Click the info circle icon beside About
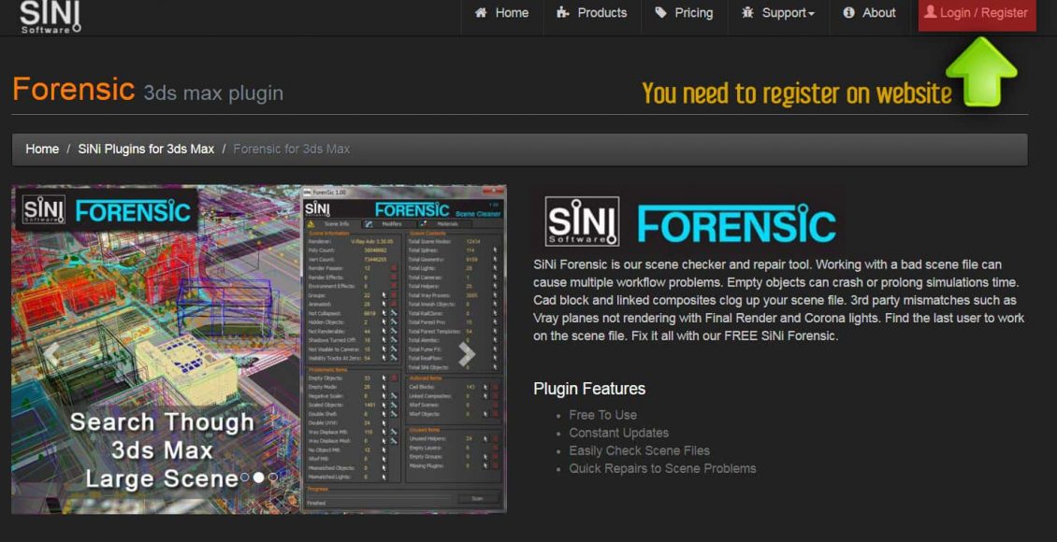The height and width of the screenshot is (542, 1057). tap(849, 13)
